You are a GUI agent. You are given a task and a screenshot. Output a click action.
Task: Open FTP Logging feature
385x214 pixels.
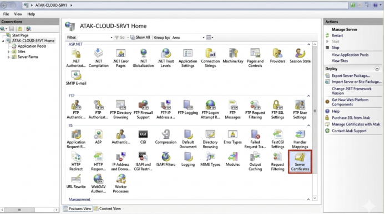point(188,107)
